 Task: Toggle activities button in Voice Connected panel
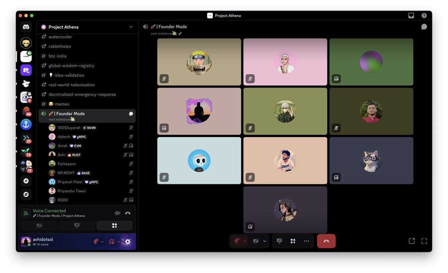(x=115, y=225)
